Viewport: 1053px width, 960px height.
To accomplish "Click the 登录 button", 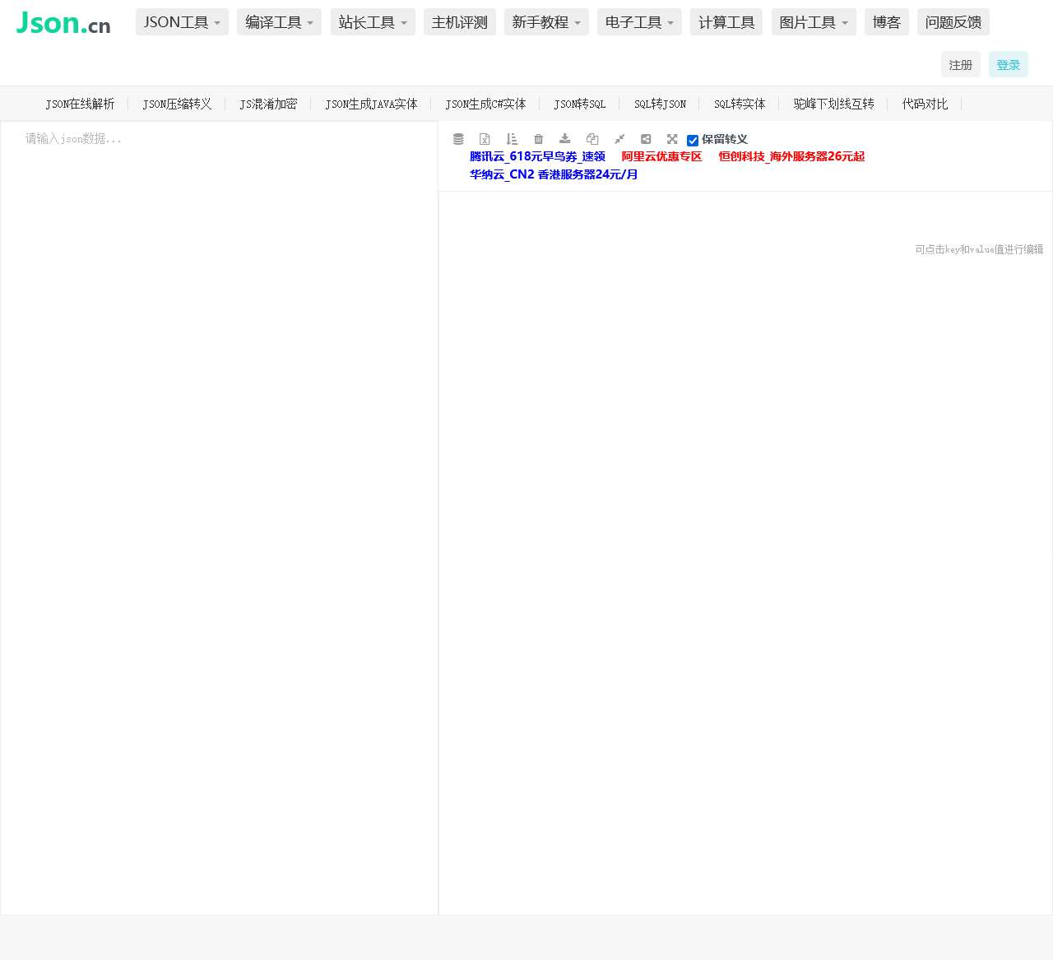I will coord(1009,64).
